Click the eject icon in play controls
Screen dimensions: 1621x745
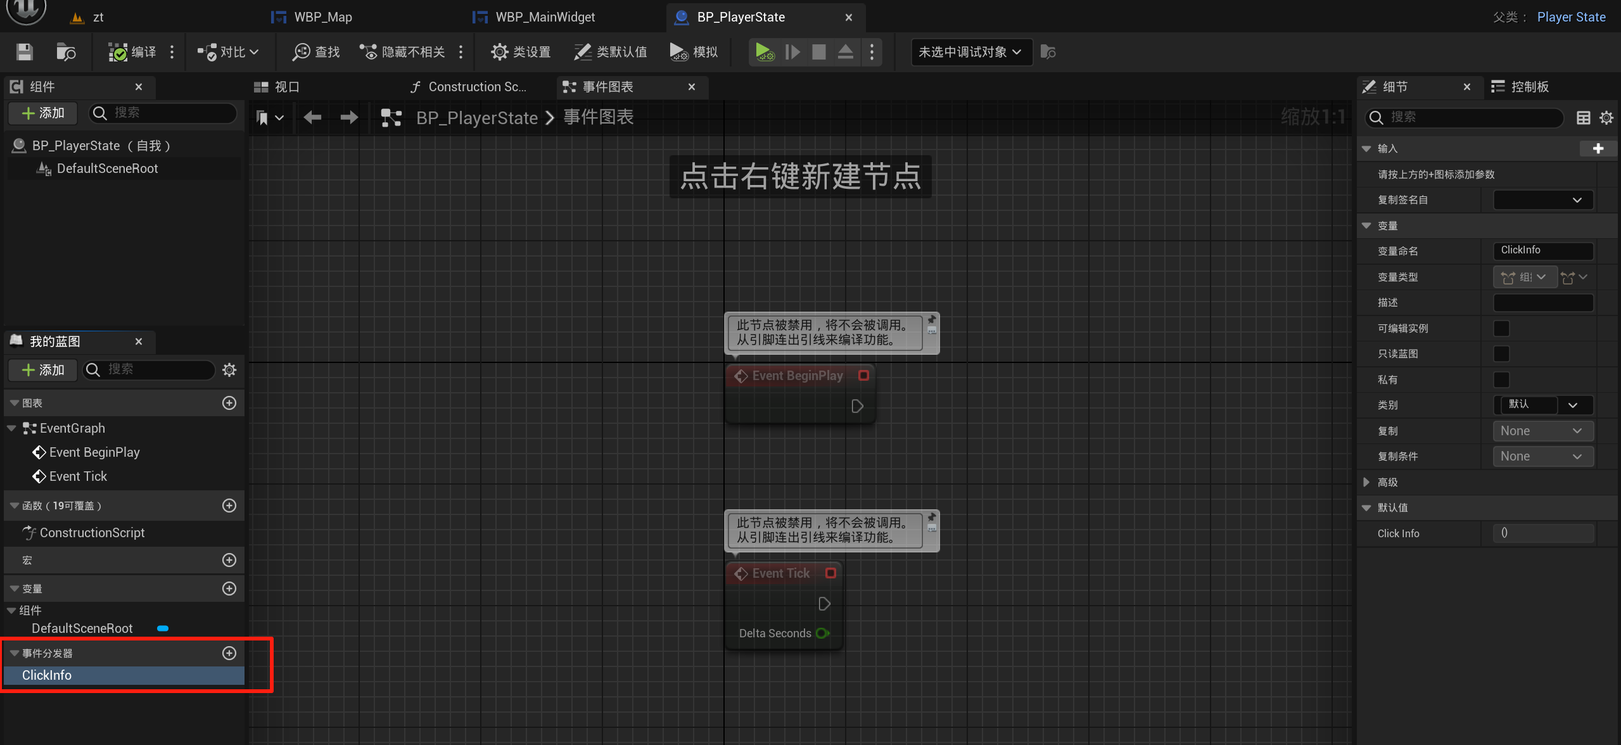845,52
